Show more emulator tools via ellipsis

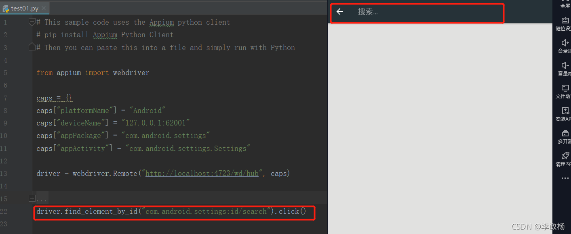pos(565,178)
